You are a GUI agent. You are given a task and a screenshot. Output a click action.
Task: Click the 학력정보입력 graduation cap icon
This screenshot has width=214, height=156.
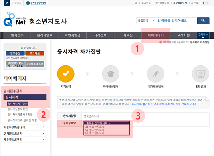[111, 74]
